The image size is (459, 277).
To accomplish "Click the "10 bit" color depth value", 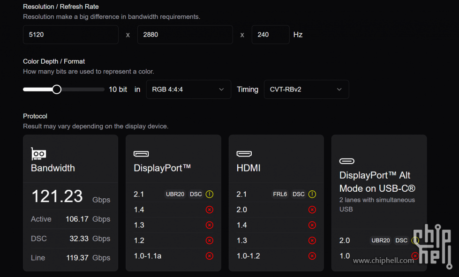I will (118, 90).
